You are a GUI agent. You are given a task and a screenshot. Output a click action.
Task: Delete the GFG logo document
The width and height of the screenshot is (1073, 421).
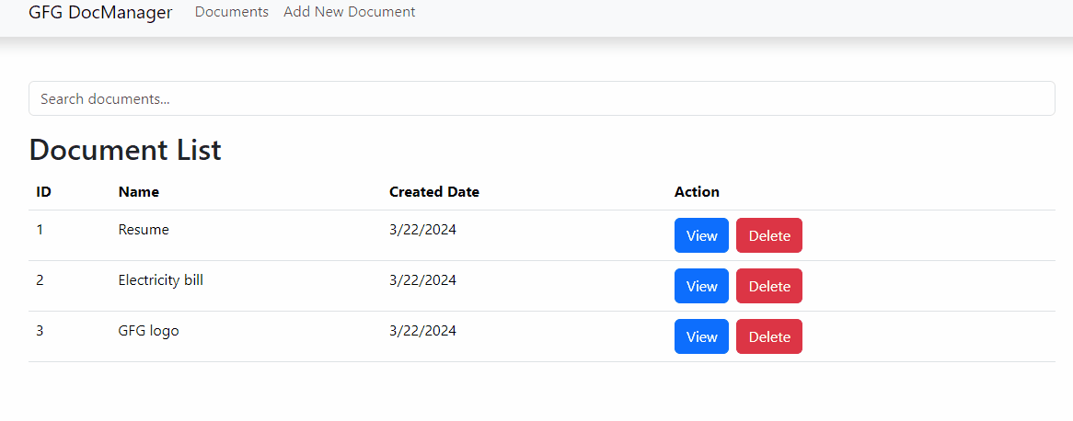(x=769, y=337)
